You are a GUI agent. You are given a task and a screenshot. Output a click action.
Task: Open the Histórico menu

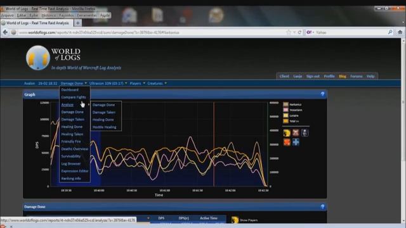point(49,15)
